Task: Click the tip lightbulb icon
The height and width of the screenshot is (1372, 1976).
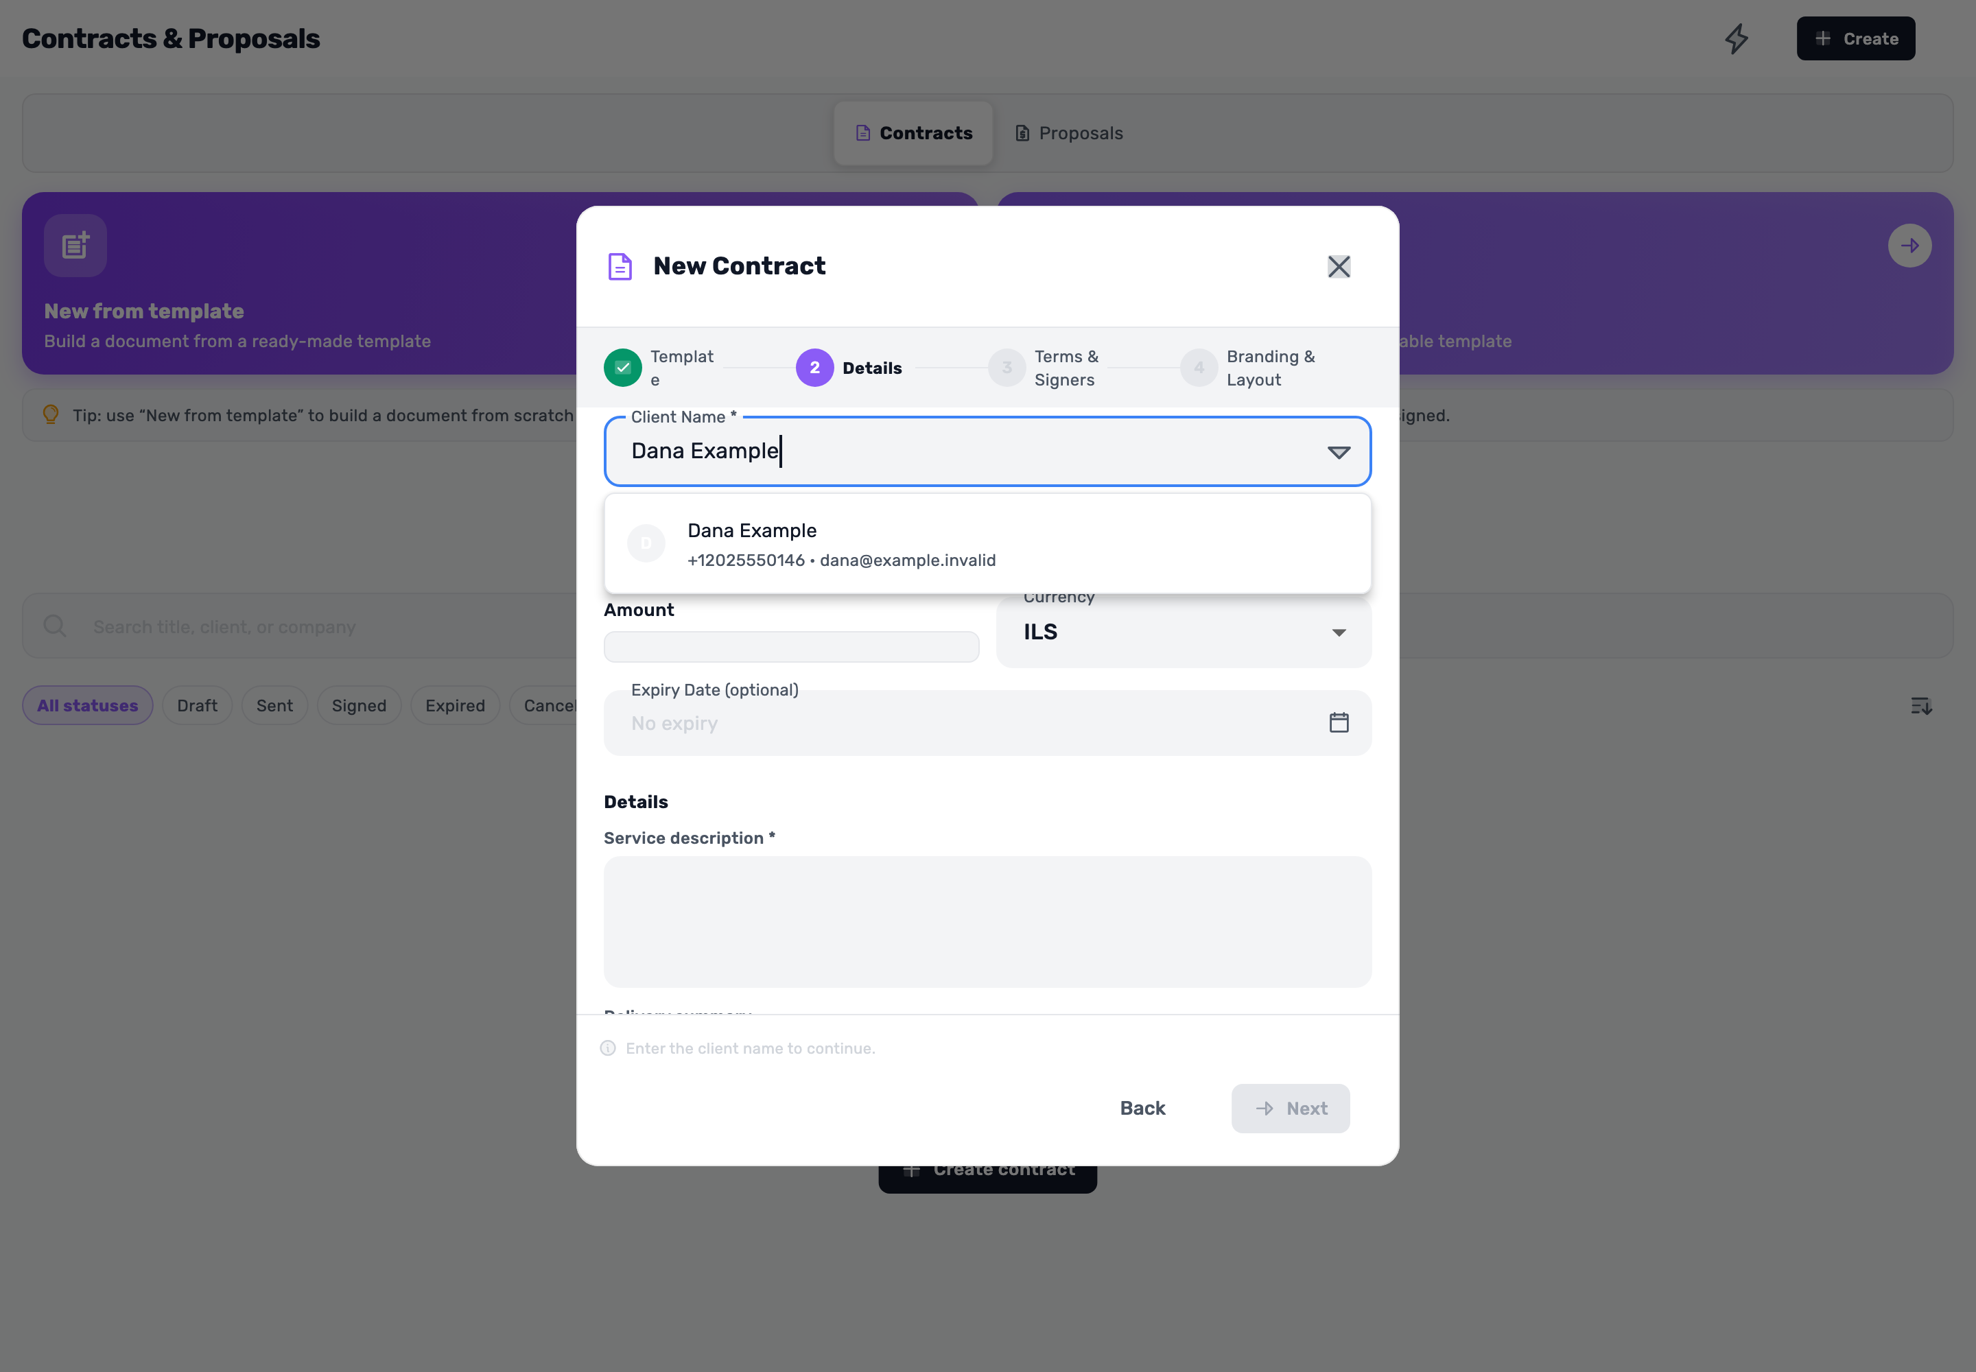Action: tap(51, 415)
